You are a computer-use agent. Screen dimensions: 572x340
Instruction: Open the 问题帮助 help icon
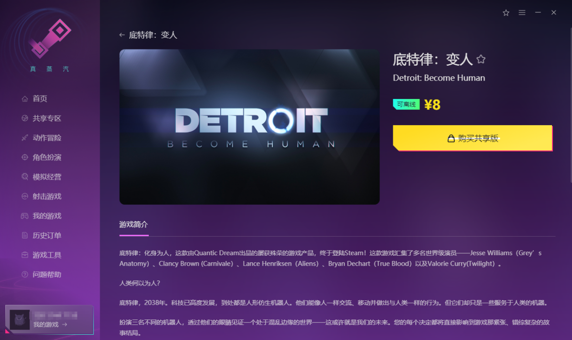pos(25,275)
